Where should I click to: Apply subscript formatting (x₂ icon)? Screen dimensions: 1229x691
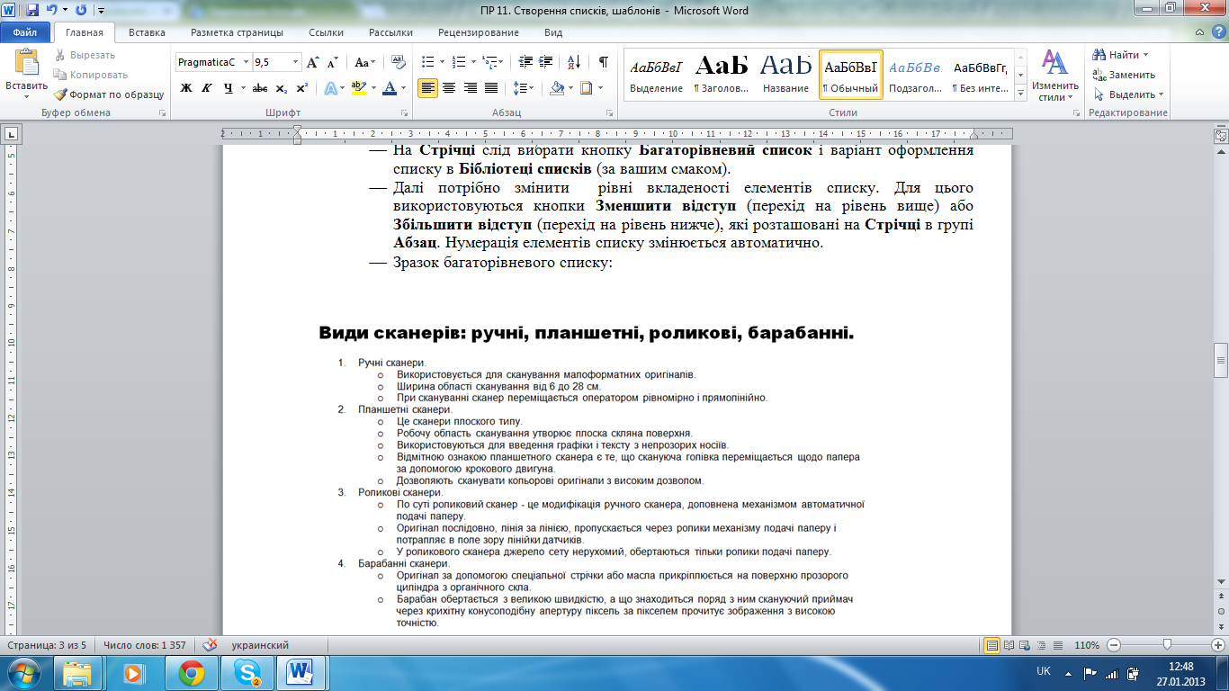coord(281,88)
